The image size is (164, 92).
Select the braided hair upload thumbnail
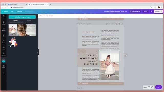[26, 30]
